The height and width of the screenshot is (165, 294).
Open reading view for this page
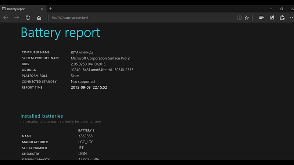239,18
